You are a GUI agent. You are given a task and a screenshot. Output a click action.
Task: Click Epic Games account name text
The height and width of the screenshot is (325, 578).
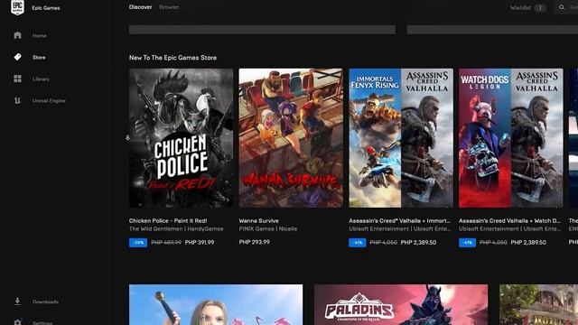pyautogui.click(x=46, y=8)
